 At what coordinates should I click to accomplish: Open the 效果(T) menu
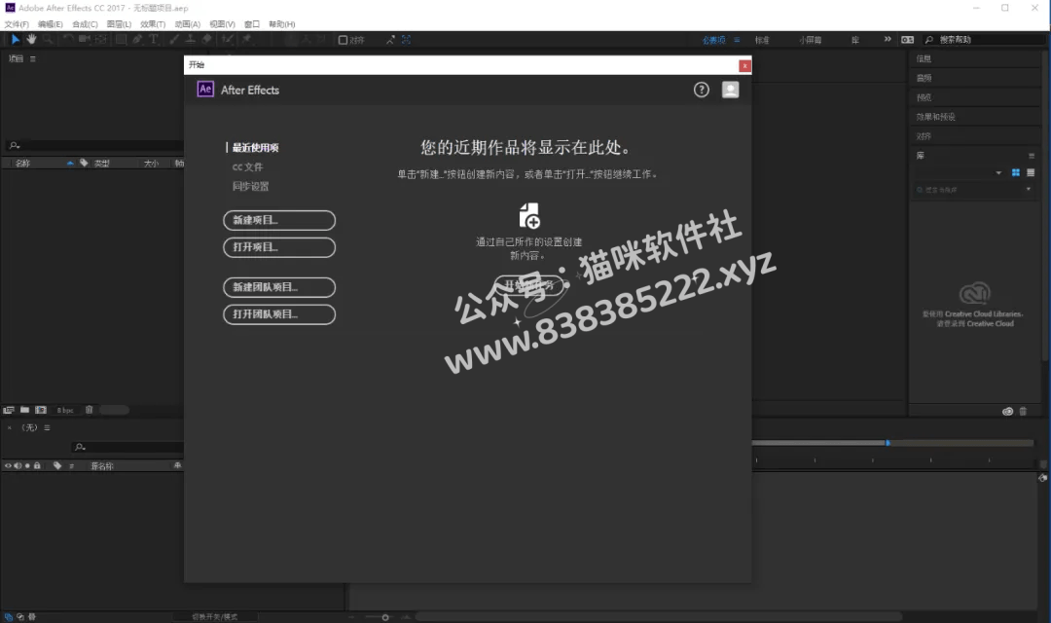click(153, 24)
